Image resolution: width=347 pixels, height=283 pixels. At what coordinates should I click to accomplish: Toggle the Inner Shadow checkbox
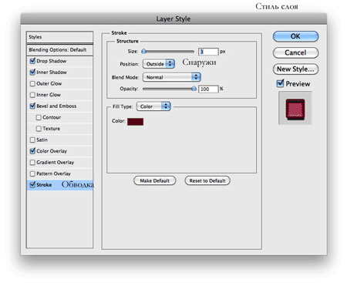(32, 72)
